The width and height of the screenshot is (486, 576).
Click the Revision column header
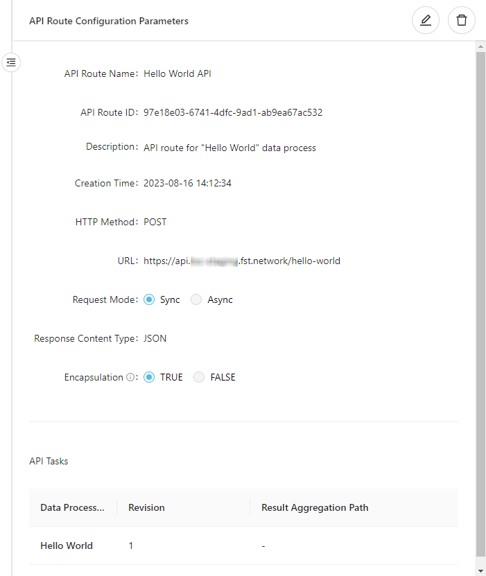coord(146,507)
